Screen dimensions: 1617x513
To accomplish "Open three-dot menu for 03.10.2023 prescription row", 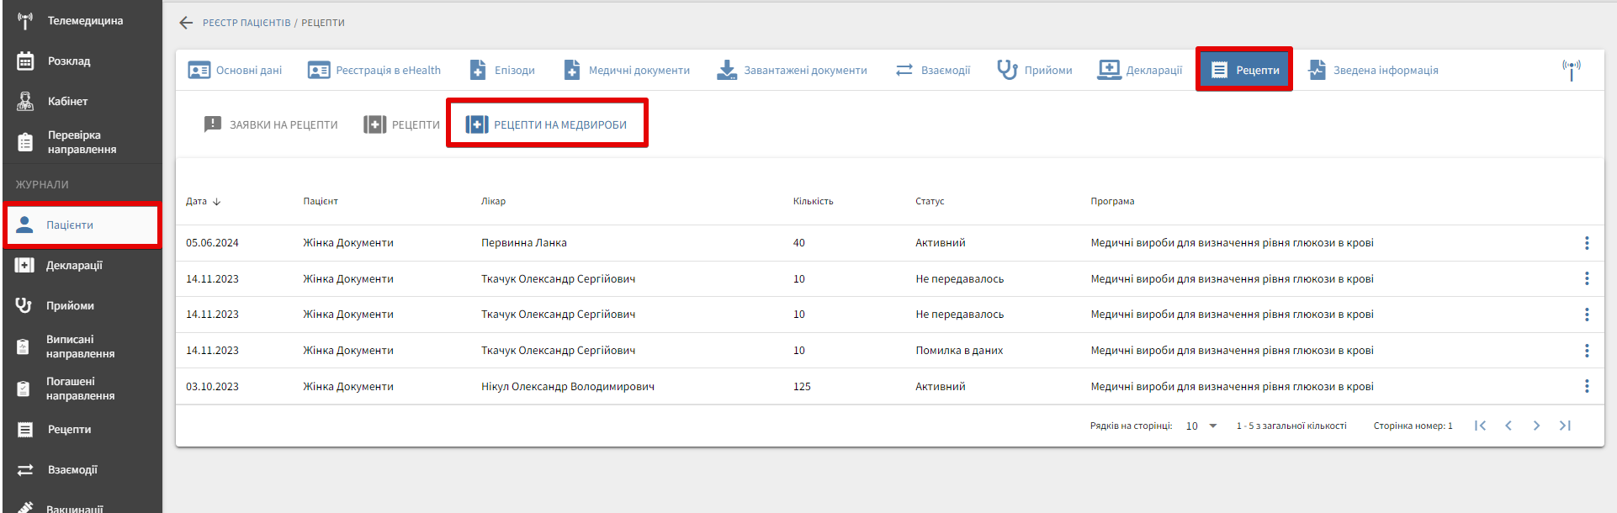I will [1586, 387].
